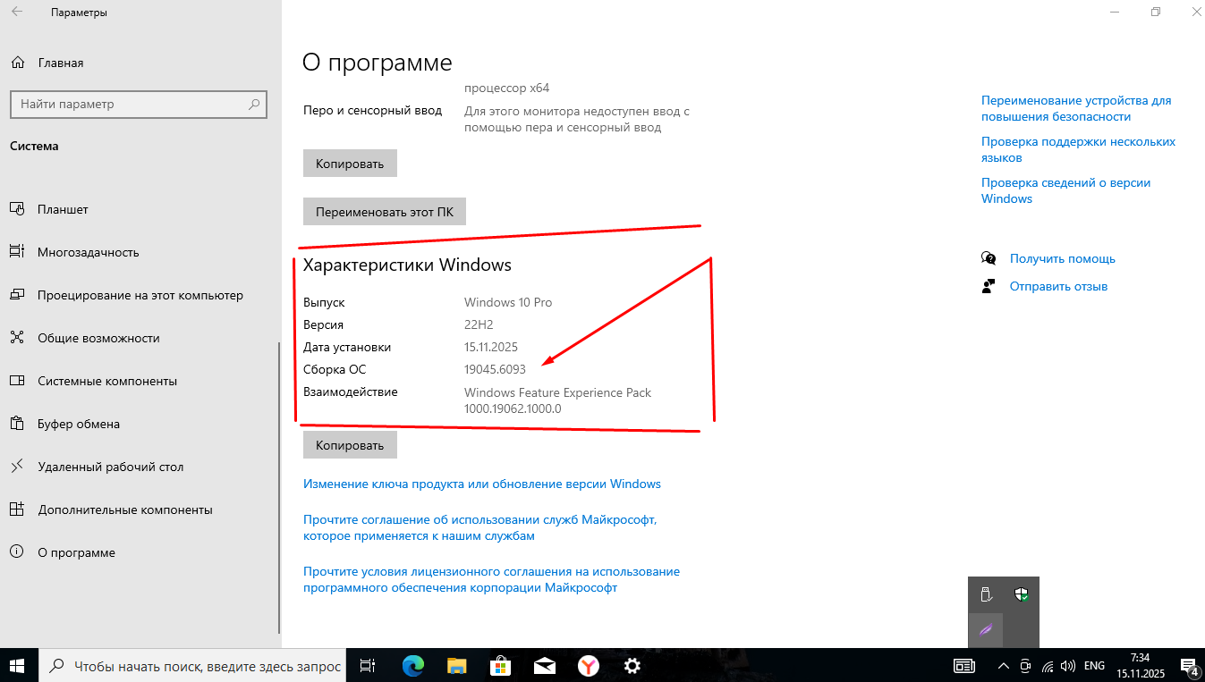
Task: Click the Системные компоненты sidebar icon
Action: pos(16,381)
